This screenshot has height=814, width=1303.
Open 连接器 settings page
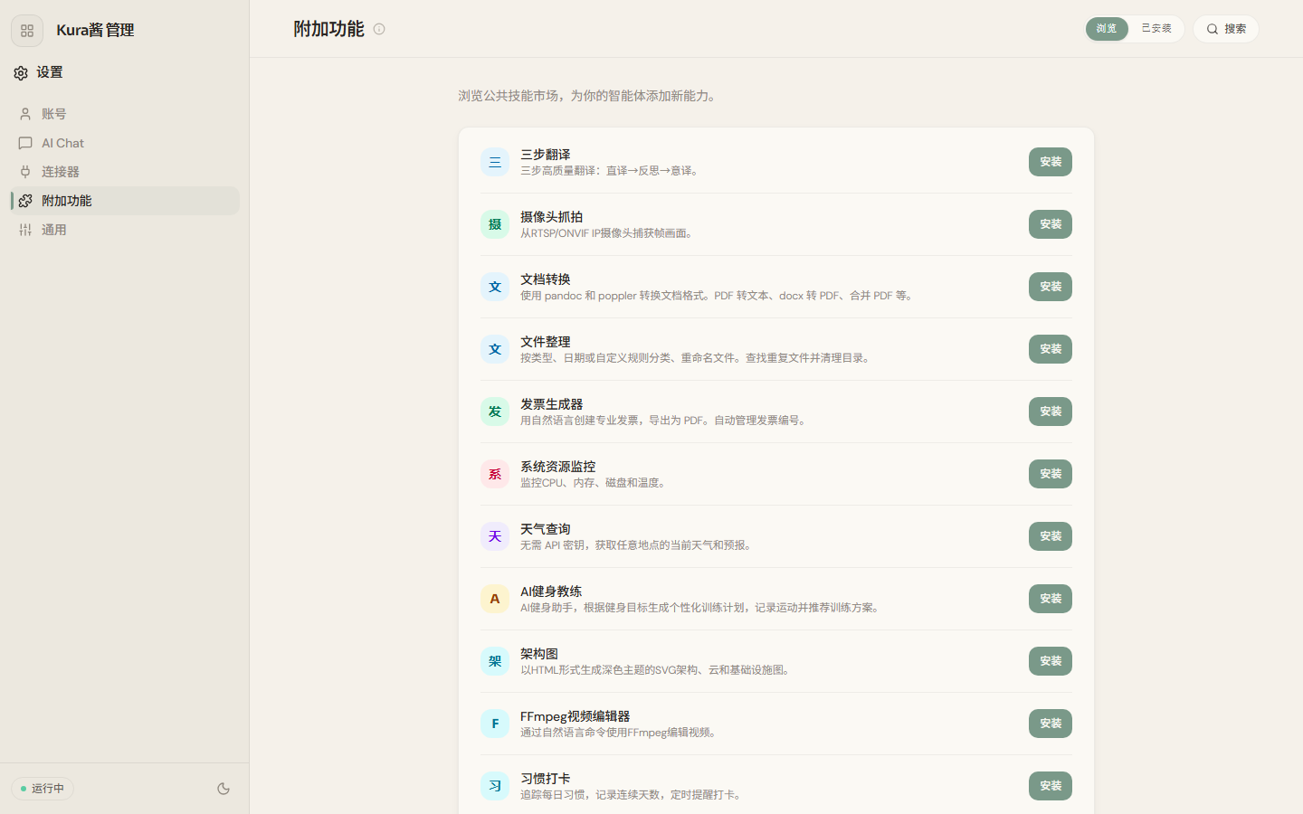pyautogui.click(x=125, y=172)
